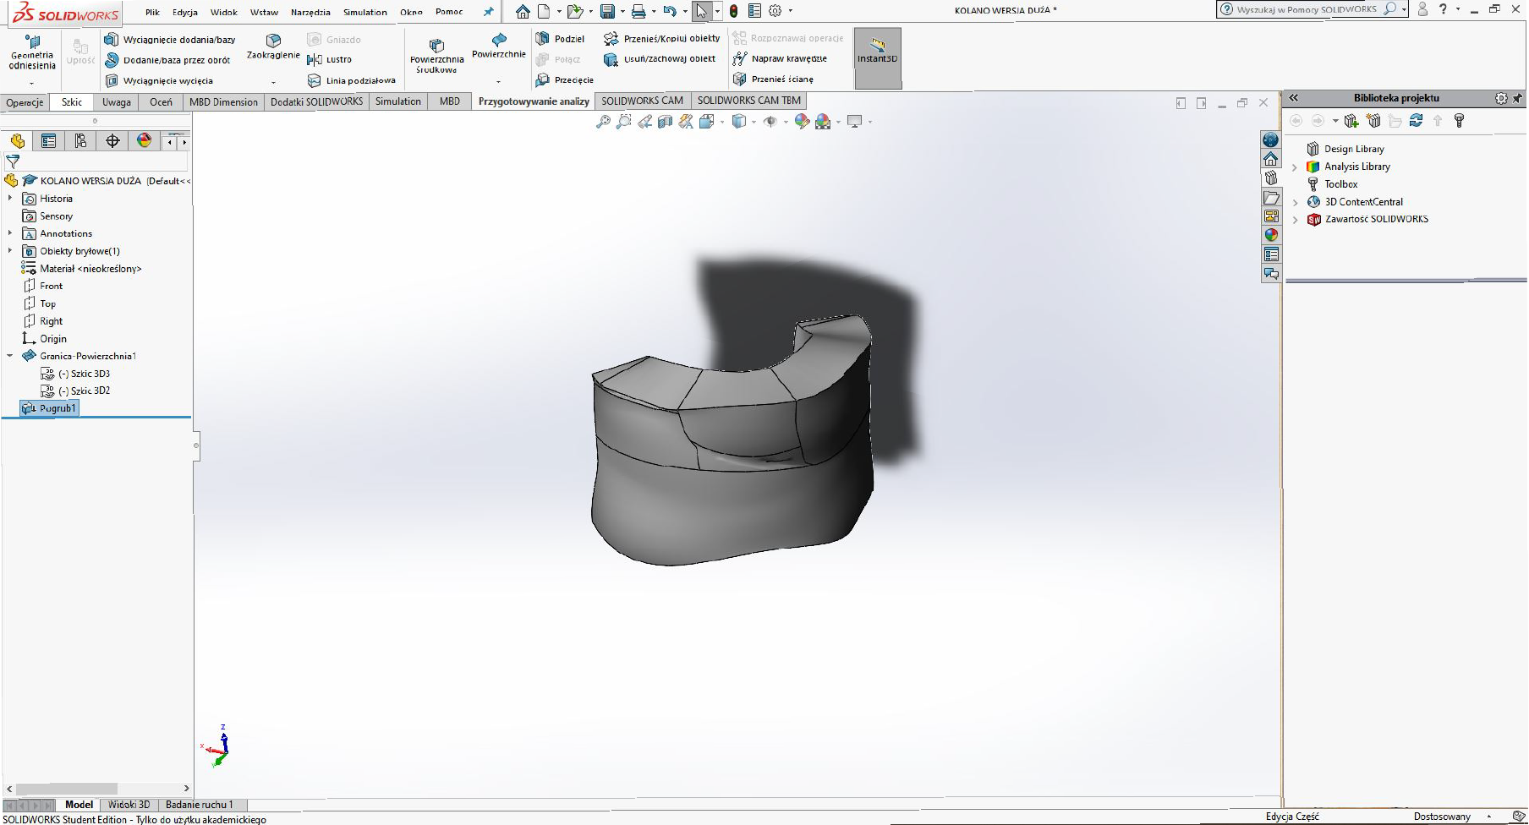Click the Rebuild traffic light icon
This screenshot has width=1529, height=825.
click(733, 11)
